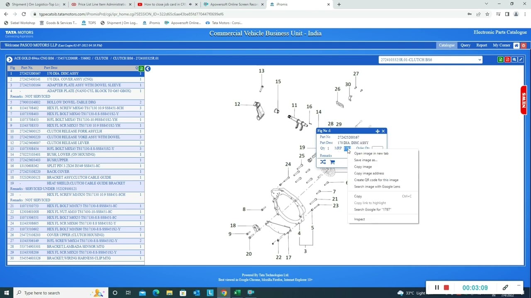This screenshot has width=531, height=298.
Task: Select row 10 'CLUTCH RELEASE FORK ASSY,LH'
Action: (76, 131)
